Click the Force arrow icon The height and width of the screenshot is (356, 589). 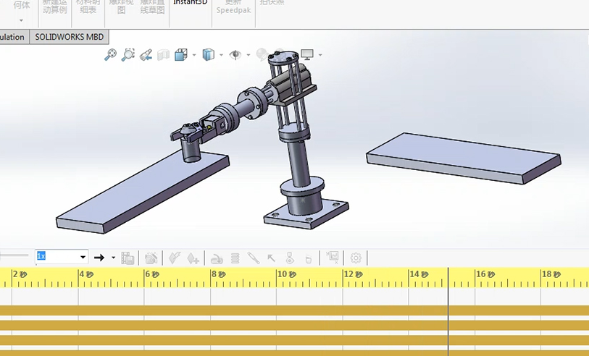[271, 258]
